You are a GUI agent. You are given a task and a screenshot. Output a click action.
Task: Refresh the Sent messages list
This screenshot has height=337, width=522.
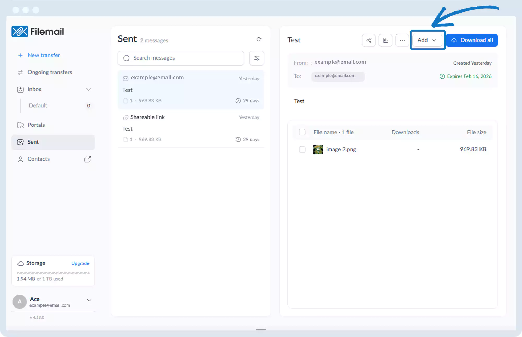[259, 39]
